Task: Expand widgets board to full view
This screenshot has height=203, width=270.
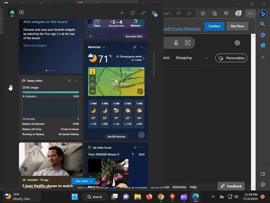Action: (x=143, y=13)
